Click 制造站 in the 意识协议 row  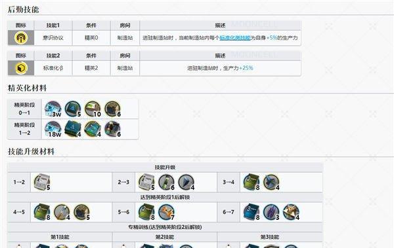coord(125,38)
